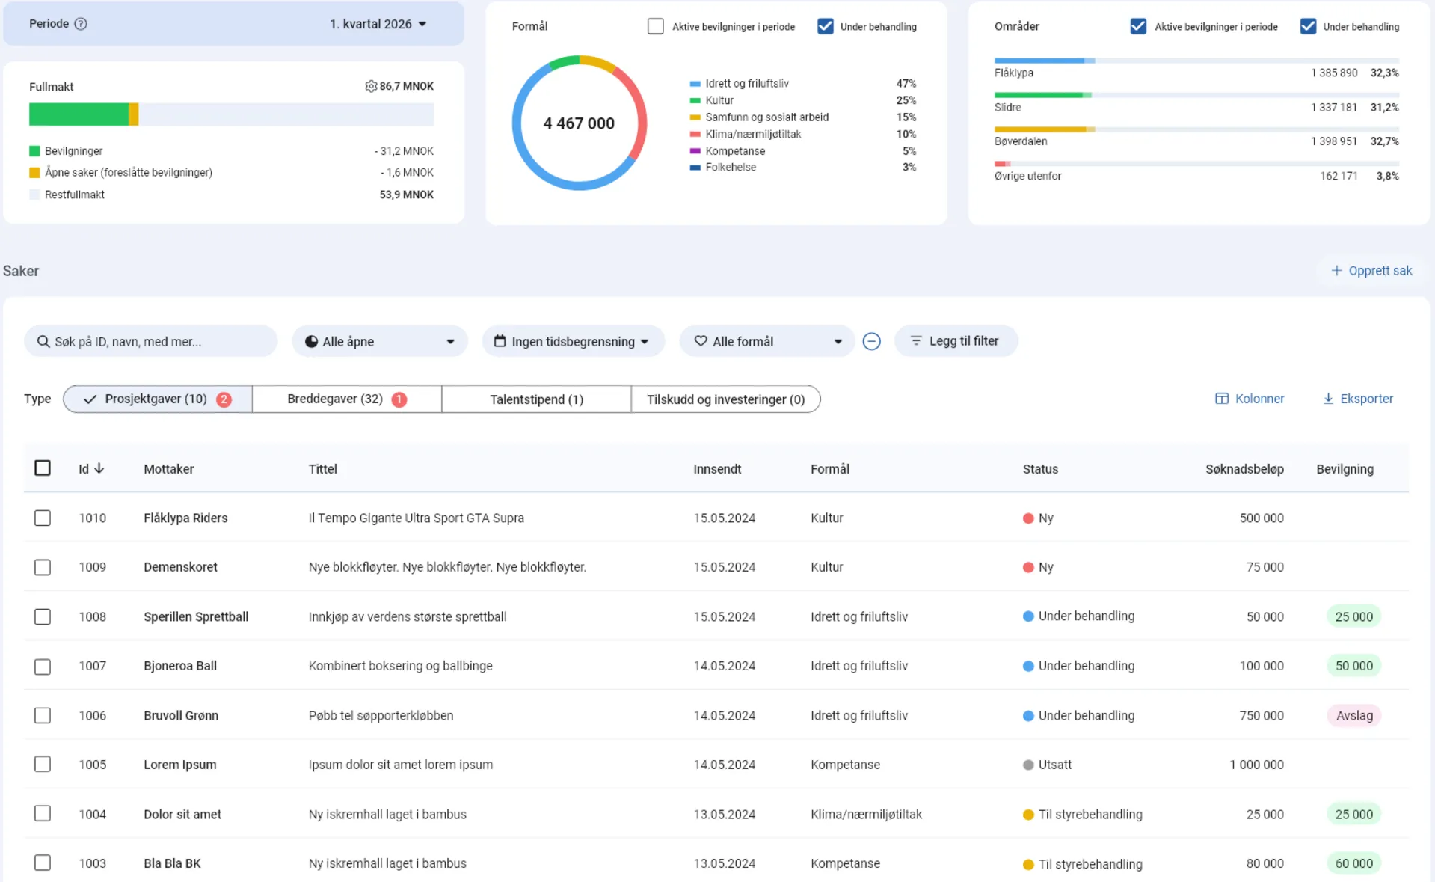Screen dimensions: 1435x882
Task: Click the Id column sort arrow
Action: point(99,468)
